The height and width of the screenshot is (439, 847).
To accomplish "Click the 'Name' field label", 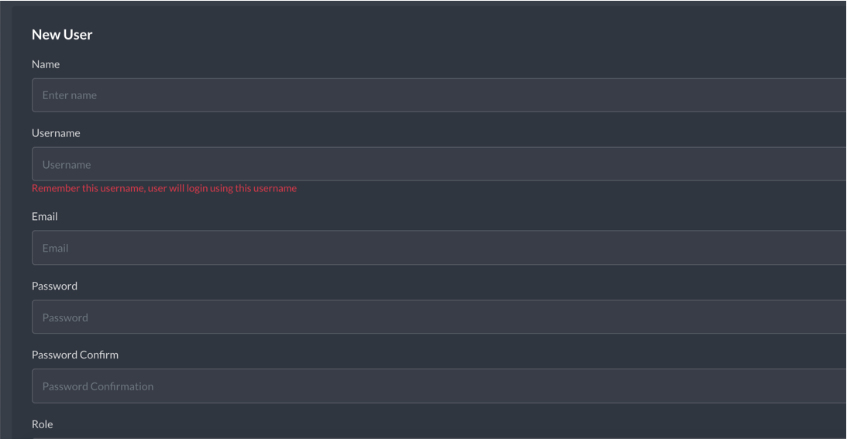I will (x=46, y=64).
